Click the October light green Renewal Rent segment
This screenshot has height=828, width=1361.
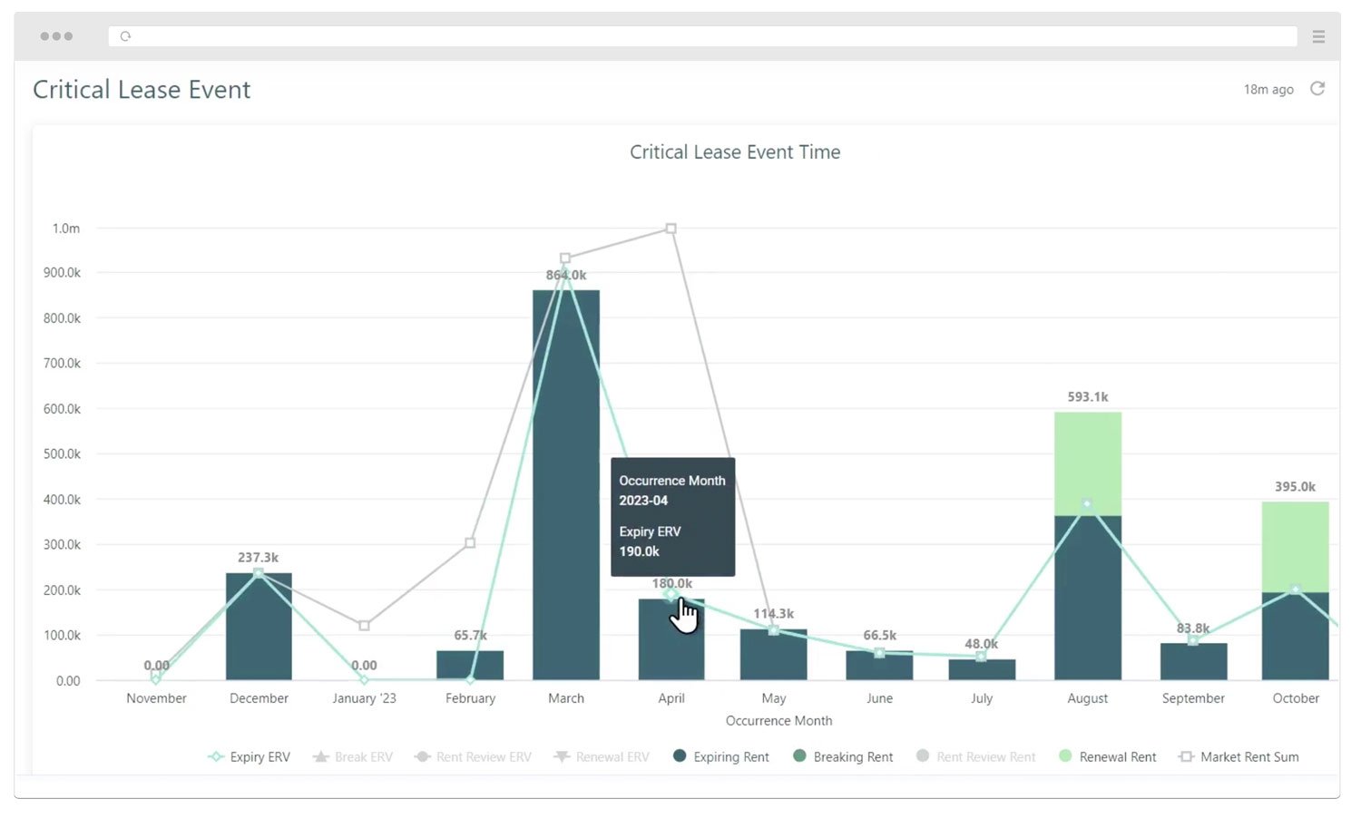click(x=1296, y=547)
